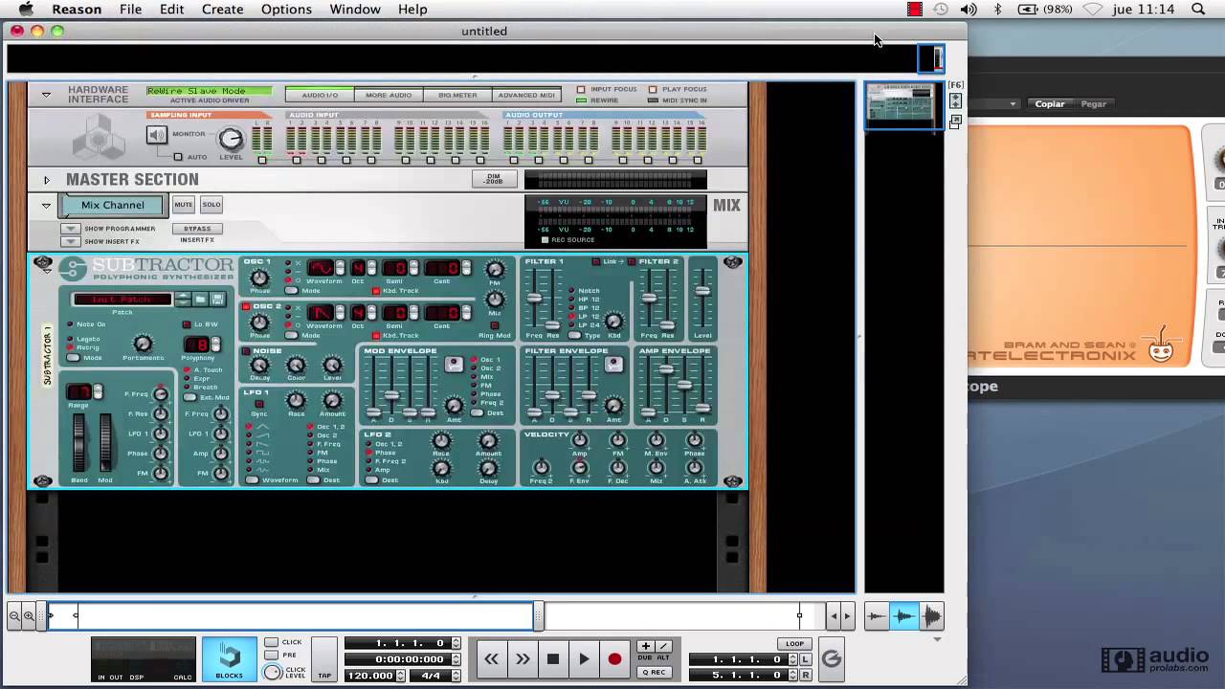Start recording with the red Record button
Image resolution: width=1225 pixels, height=689 pixels.
tap(614, 658)
